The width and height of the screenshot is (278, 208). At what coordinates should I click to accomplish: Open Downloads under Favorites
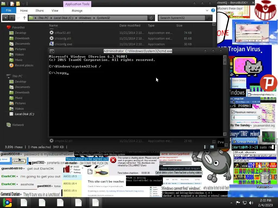coord(22,38)
